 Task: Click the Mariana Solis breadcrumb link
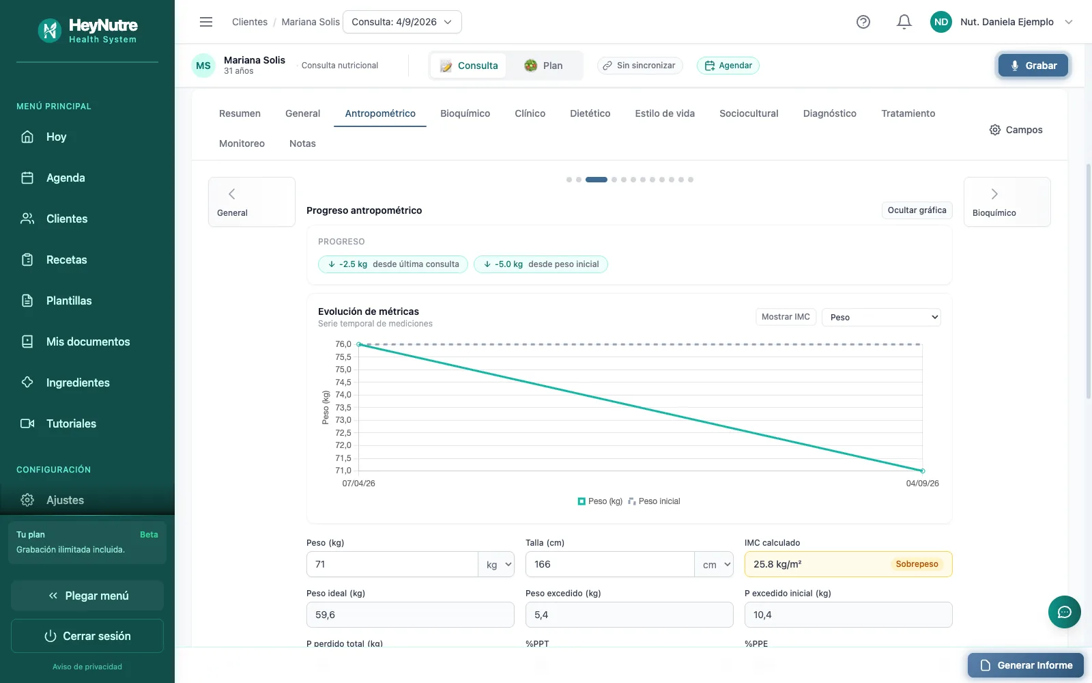click(x=311, y=22)
